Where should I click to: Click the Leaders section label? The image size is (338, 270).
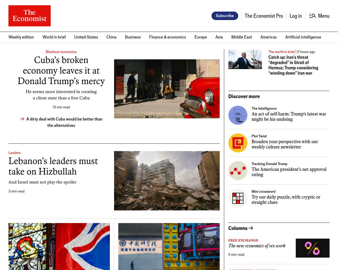[x=15, y=153]
